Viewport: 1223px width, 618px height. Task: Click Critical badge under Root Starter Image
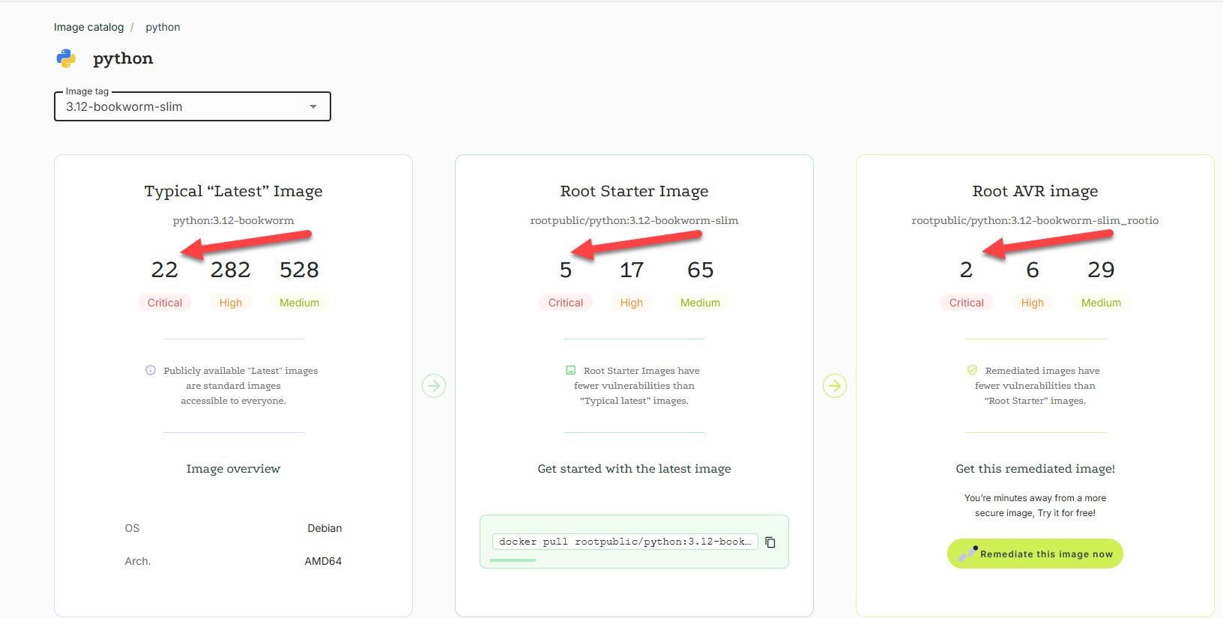point(566,303)
